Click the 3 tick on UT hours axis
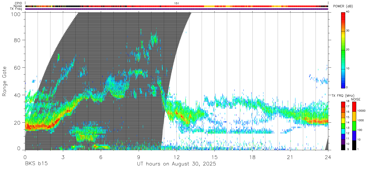Screen dimensions: 369x170 (63, 157)
